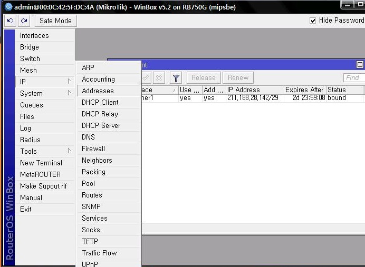Choose Addresses in IP submenu
This screenshot has height=267, width=365.
[109, 91]
